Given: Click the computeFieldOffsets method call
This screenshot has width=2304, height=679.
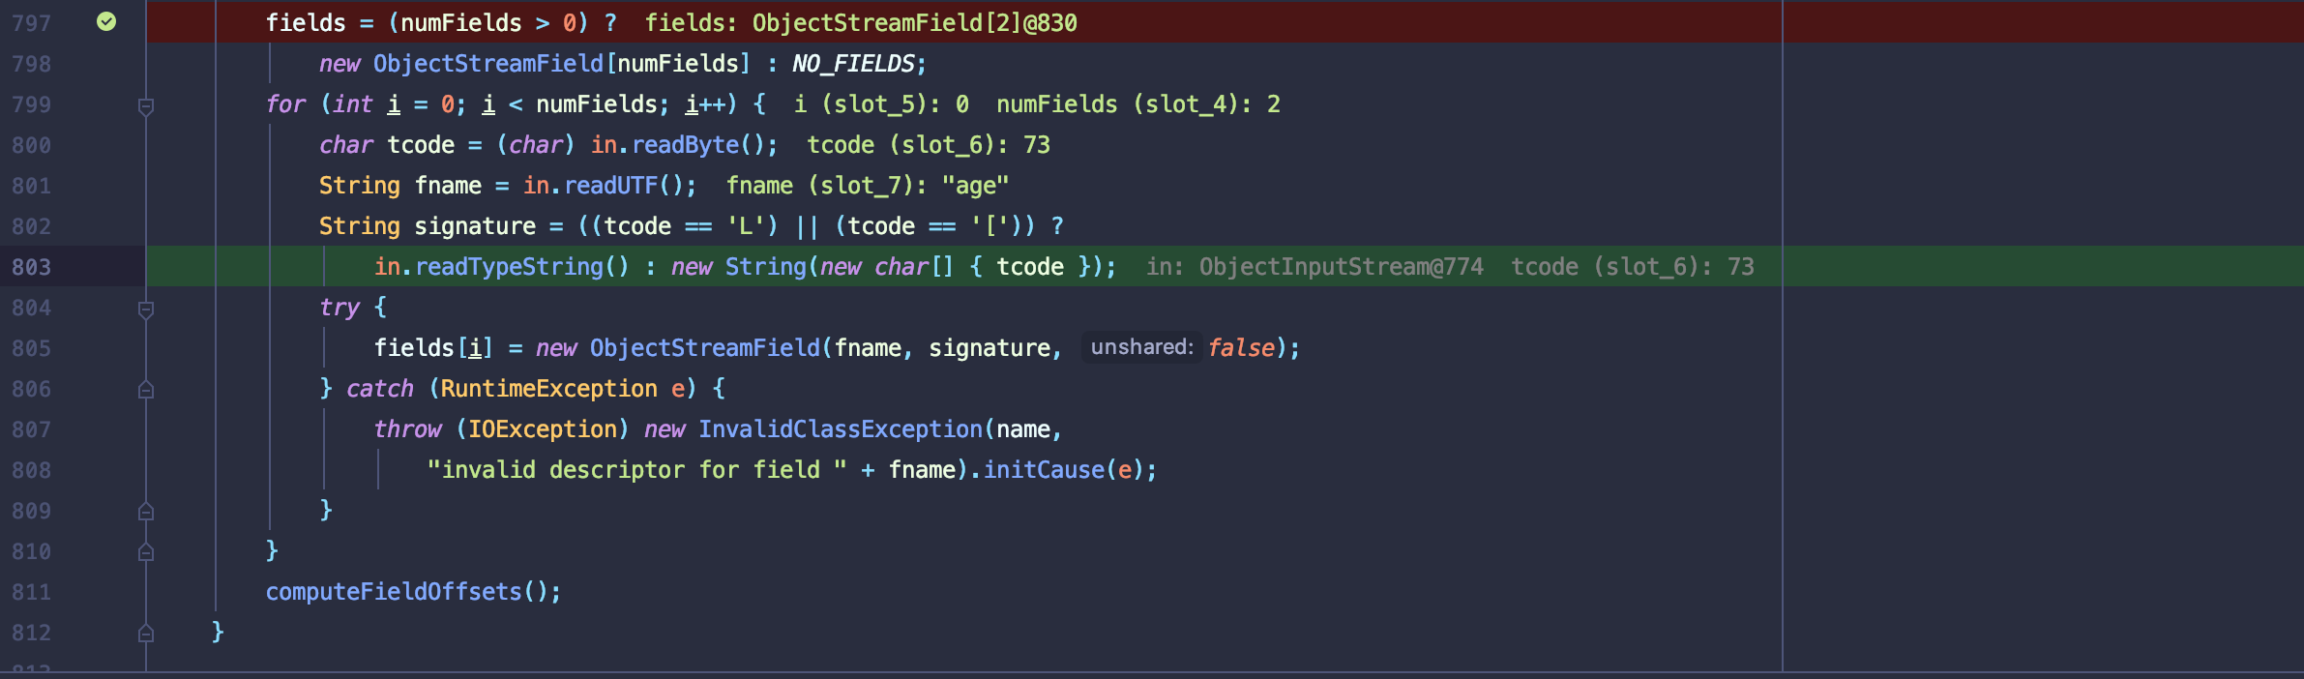Looking at the screenshot, I should tap(394, 592).
